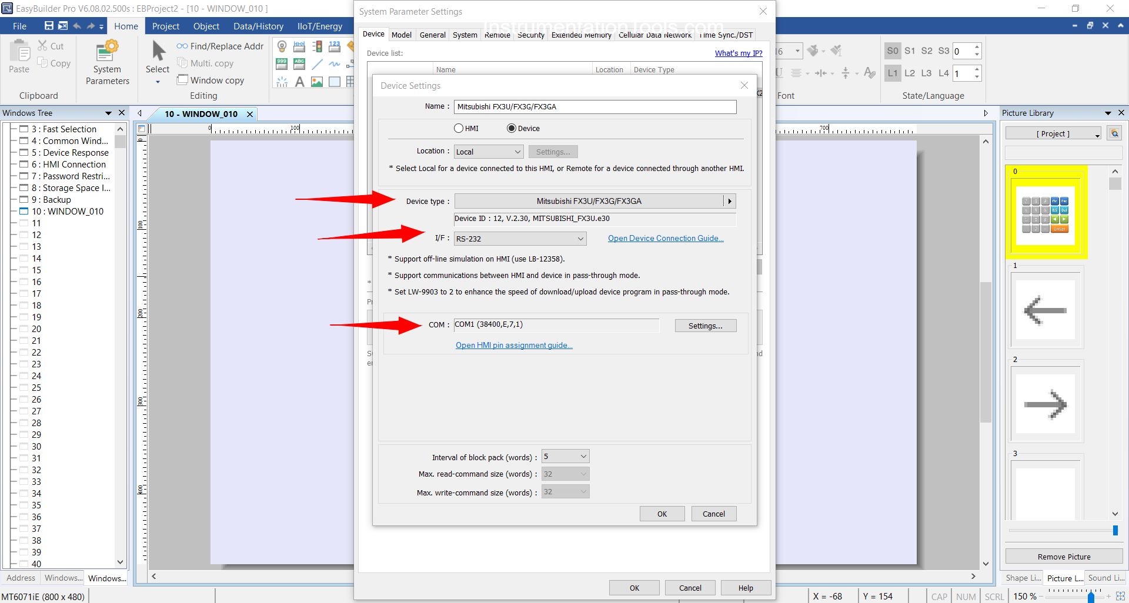The image size is (1129, 603).
Task: Select language L2 in State/Language group
Action: (910, 73)
